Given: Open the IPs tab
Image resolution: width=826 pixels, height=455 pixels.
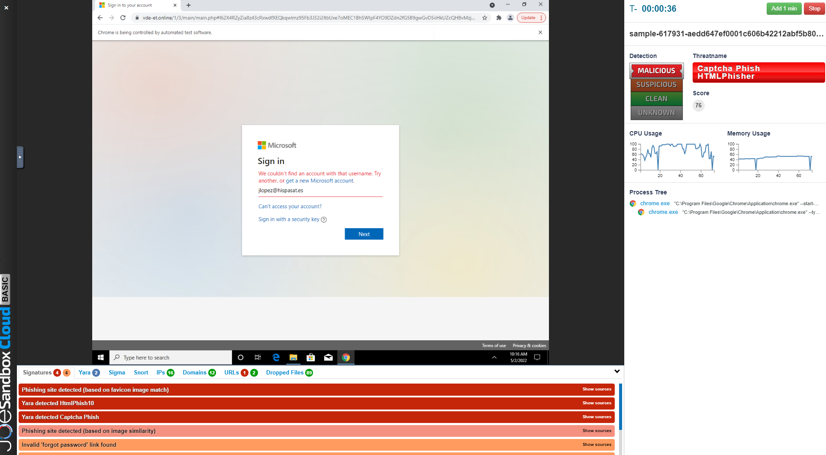Looking at the screenshot, I should (x=165, y=373).
